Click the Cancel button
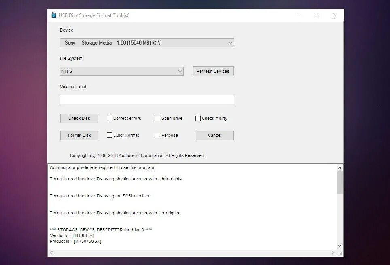390x265 pixels. (x=215, y=135)
